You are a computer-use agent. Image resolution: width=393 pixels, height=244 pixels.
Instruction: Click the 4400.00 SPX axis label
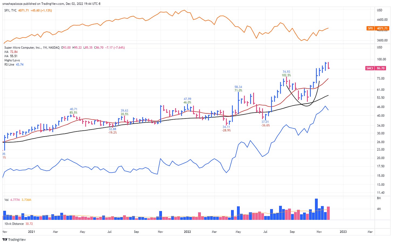(382, 20)
